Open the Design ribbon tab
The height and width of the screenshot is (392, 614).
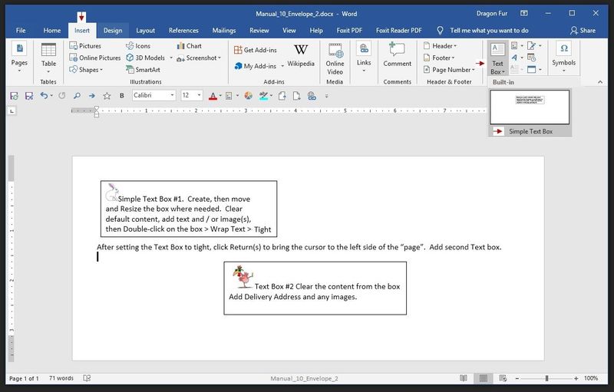[x=113, y=31]
